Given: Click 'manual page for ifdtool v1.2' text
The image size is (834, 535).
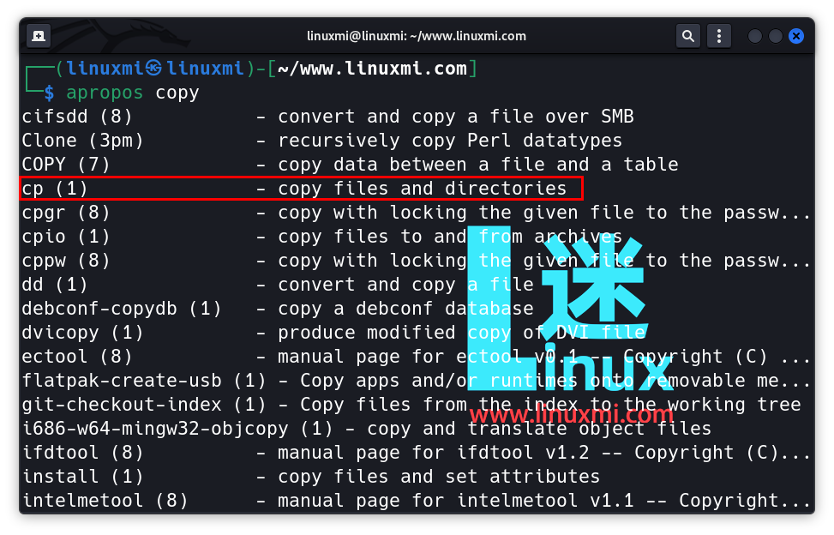Looking at the screenshot, I should pos(434,453).
